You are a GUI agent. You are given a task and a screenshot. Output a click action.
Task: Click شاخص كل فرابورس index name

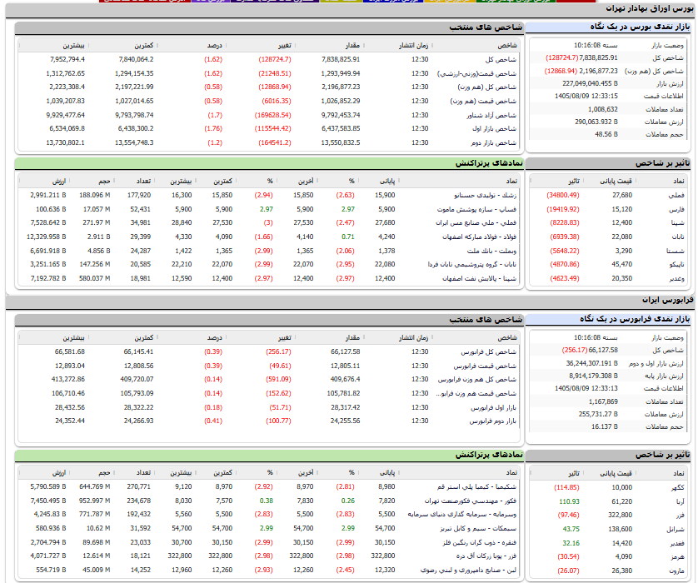[489, 352]
